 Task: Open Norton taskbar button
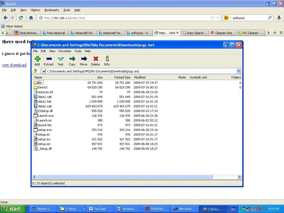click(x=44, y=209)
